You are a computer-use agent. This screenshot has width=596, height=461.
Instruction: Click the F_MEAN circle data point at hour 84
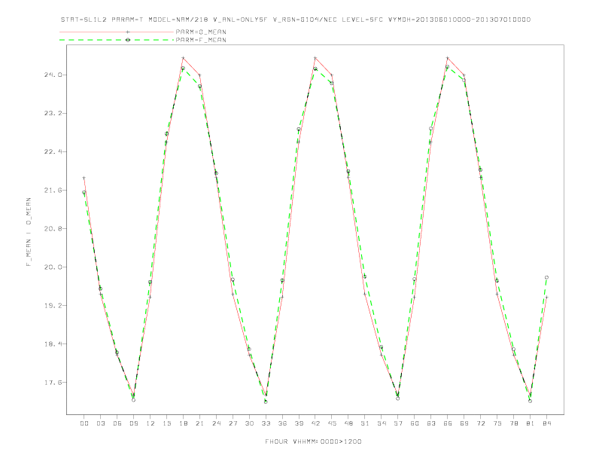pyautogui.click(x=546, y=278)
